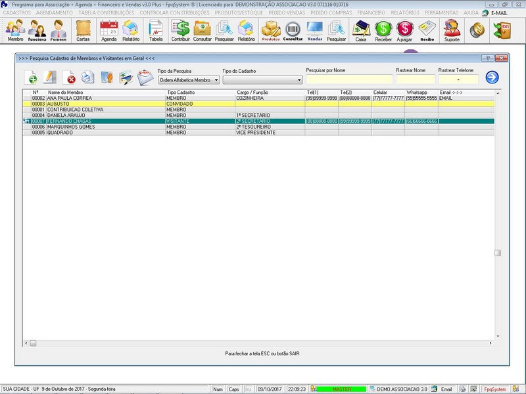Screen dimensions: 526x394
Task: Click the Pesquisar por Nome field
Action: 348,79
